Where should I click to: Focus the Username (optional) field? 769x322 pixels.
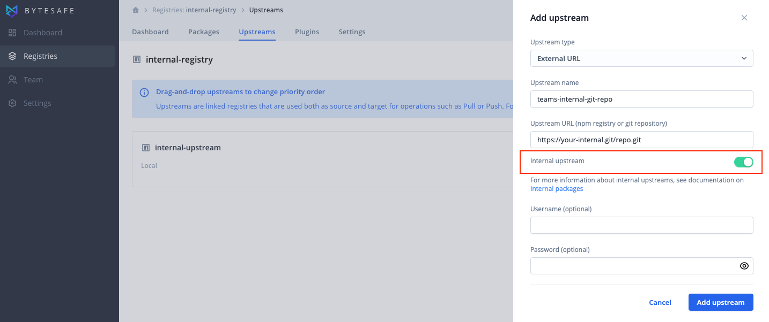[641, 225]
